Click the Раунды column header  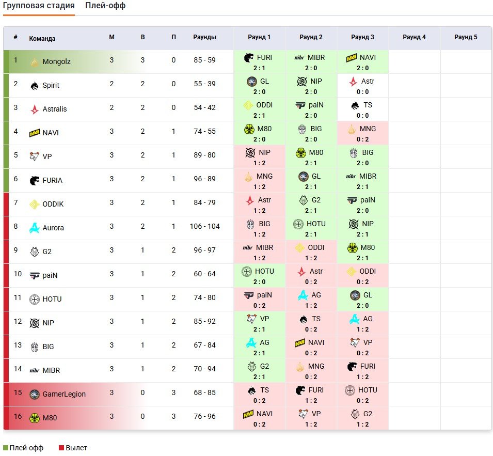204,38
